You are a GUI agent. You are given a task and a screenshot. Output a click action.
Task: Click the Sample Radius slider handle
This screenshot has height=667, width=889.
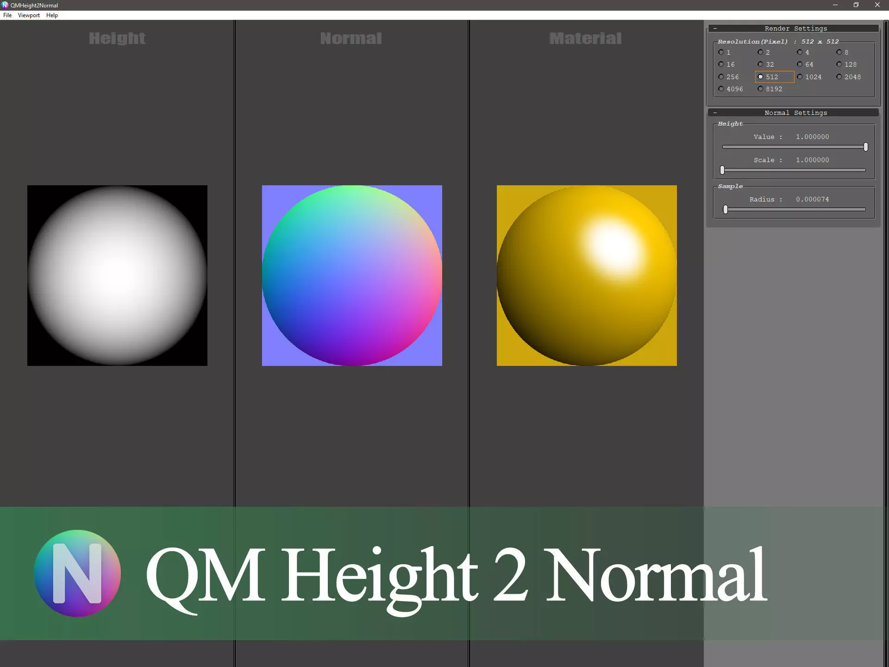(x=726, y=210)
